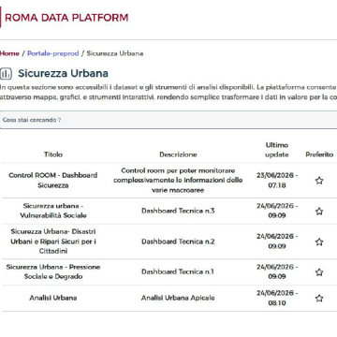337x337 pixels.
Task: Mark Vulnerabilità Sociale row as favorite
Action: pos(319,212)
